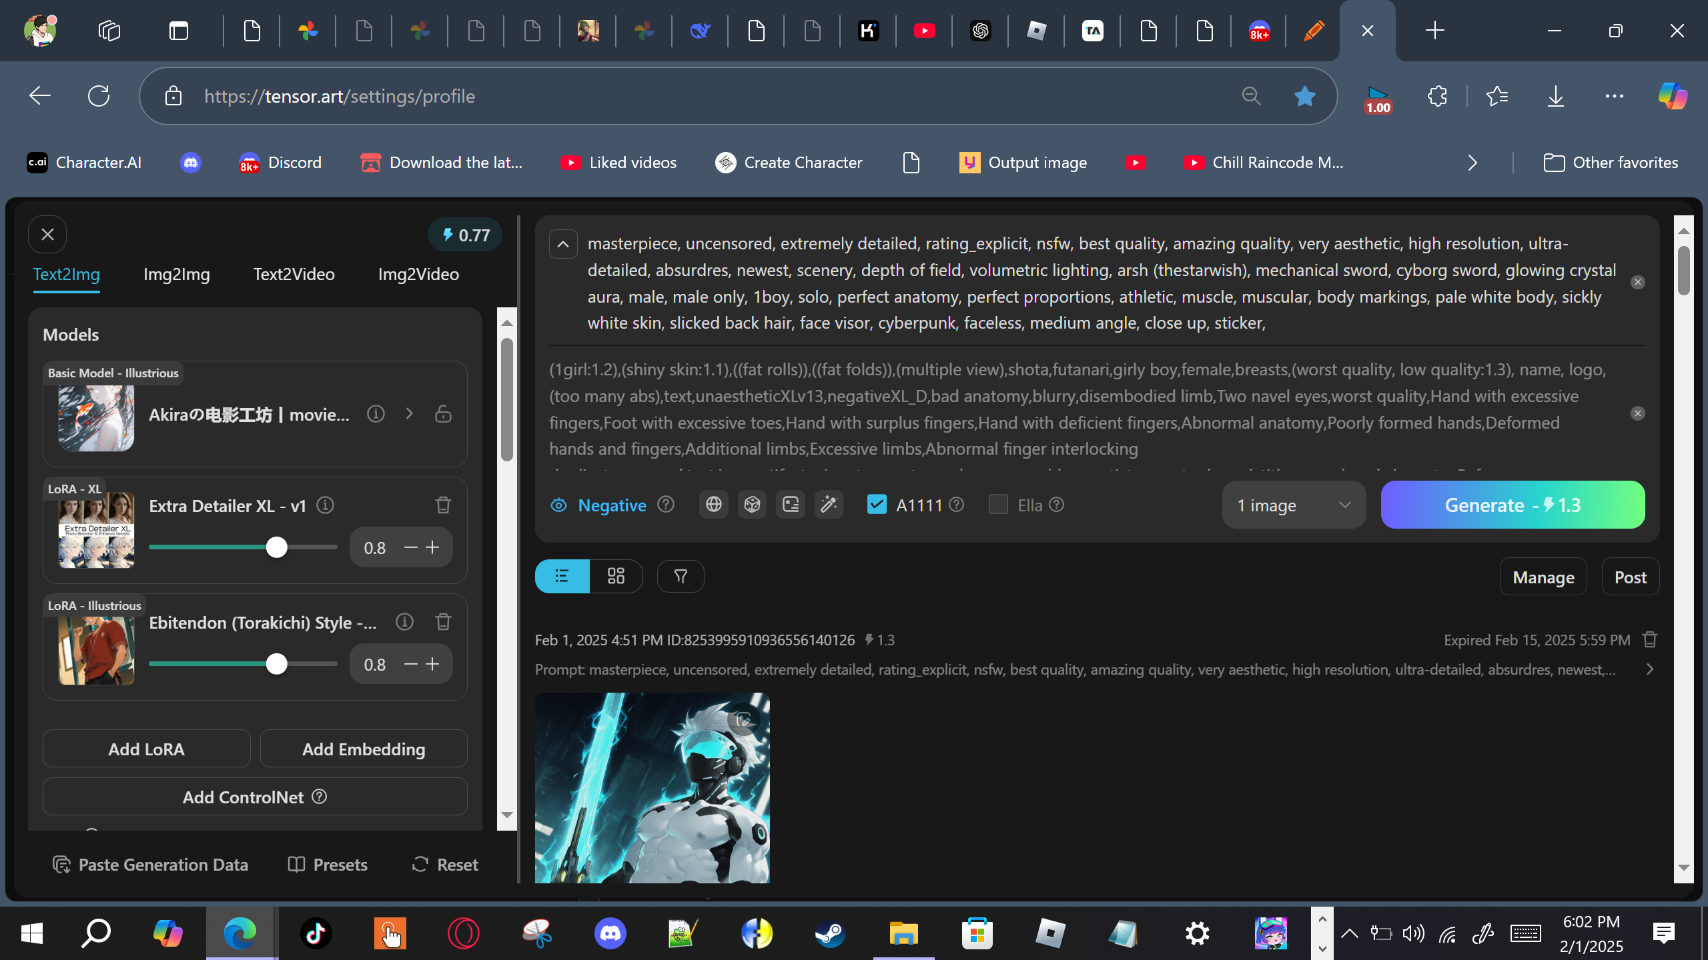Click the dice random prompt icon
Image resolution: width=1708 pixels, height=960 pixels.
click(752, 505)
